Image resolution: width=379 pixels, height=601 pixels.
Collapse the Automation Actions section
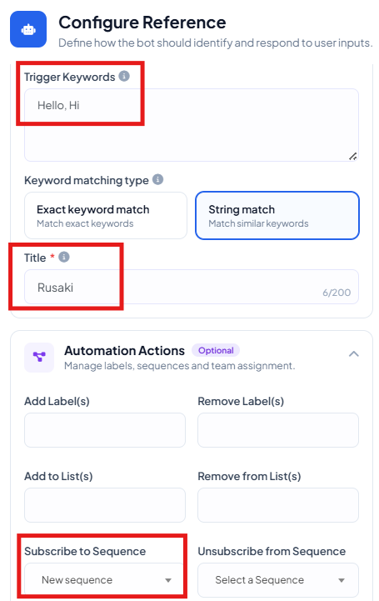(354, 353)
